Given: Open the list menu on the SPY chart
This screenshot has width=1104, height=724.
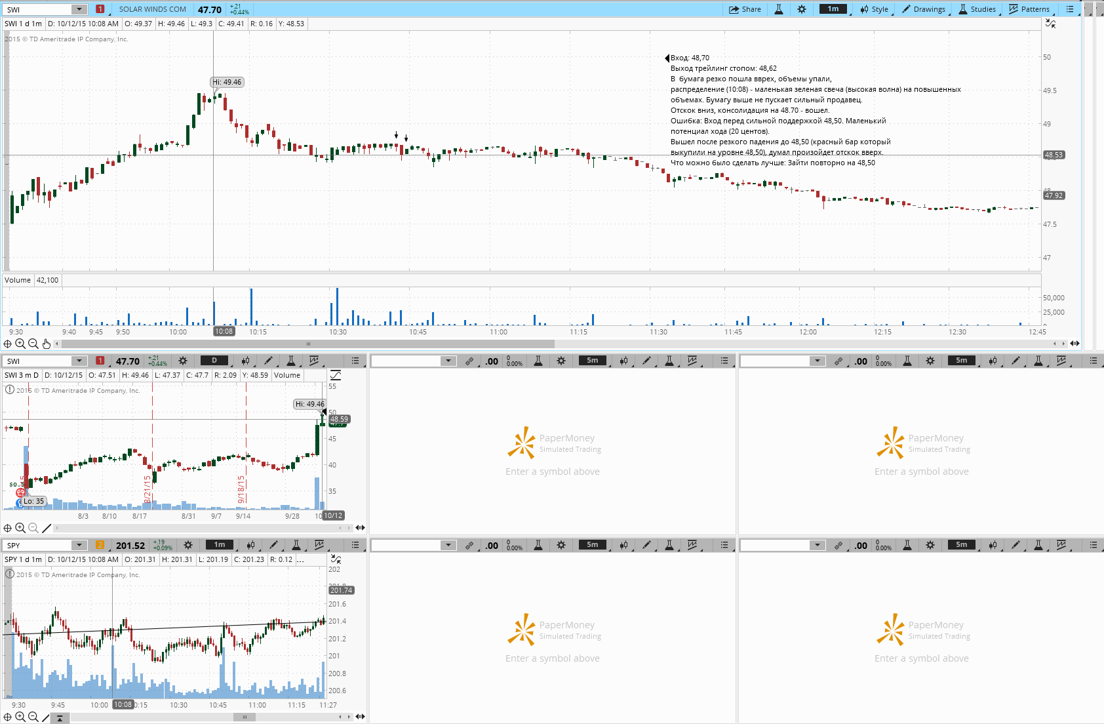Looking at the screenshot, I should pos(355,545).
